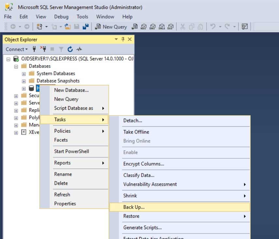Open the Connect dropdown in Object Explorer
Screen dimensions: 279x239
17,49
